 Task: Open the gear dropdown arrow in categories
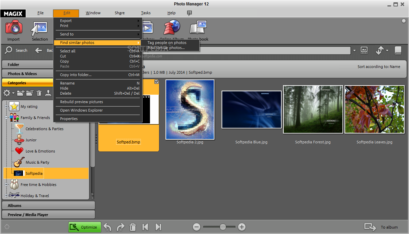pyautogui.click(x=14, y=93)
